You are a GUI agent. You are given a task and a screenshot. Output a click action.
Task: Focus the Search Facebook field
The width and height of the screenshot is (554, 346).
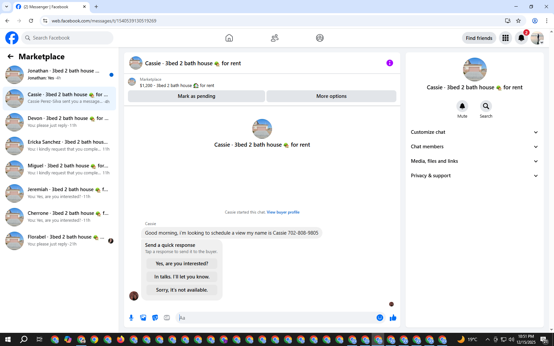tap(67, 38)
